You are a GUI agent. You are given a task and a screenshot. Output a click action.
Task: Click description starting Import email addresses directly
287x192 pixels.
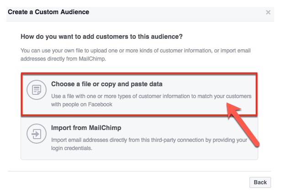[149, 144]
